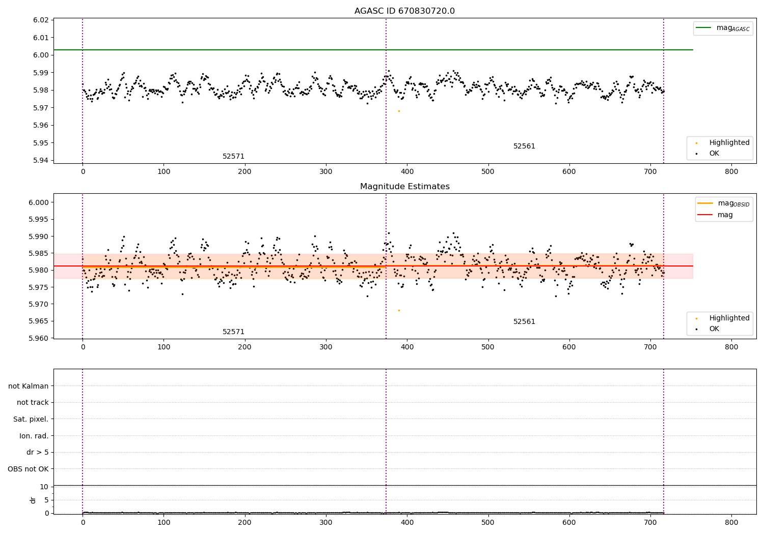Click the title AGASC ID 670830720.0

pos(404,11)
